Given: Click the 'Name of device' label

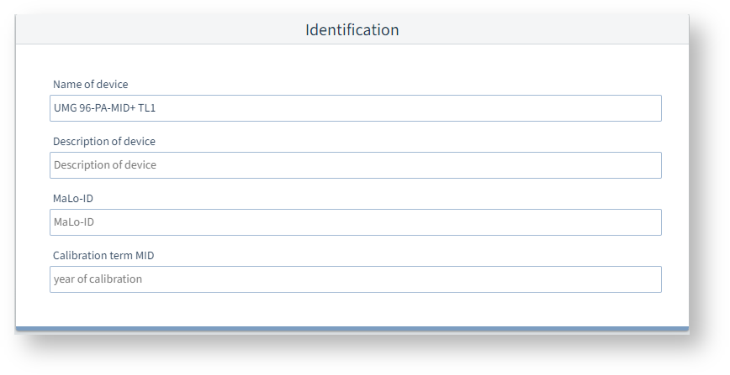Looking at the screenshot, I should [x=91, y=85].
